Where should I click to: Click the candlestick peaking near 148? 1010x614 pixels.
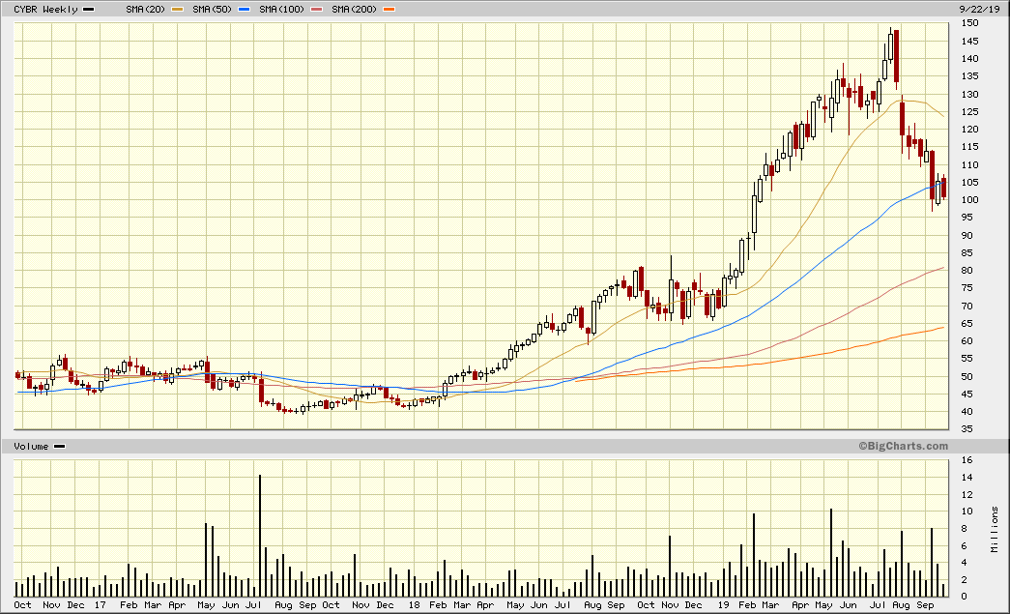tap(891, 47)
